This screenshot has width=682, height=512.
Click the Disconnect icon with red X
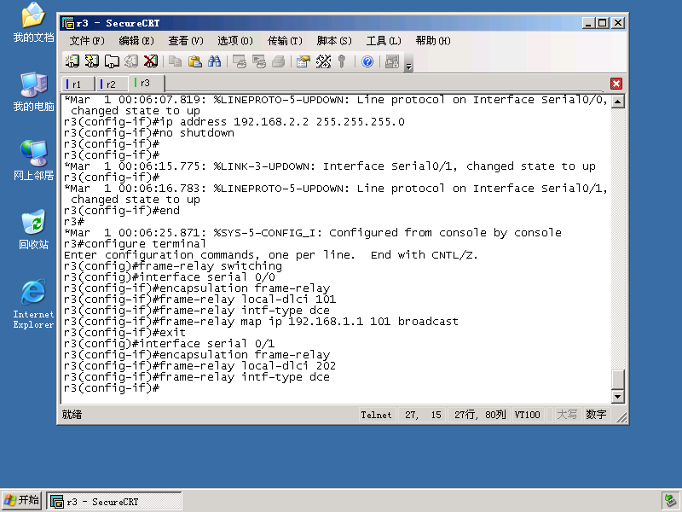pos(151,61)
